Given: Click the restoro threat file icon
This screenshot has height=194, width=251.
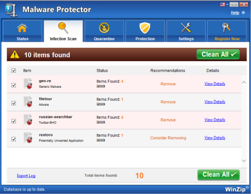Looking at the screenshot, I should 28,137.
